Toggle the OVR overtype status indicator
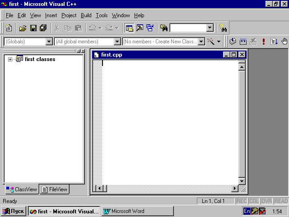This screenshot has height=217, width=289. [x=267, y=201]
